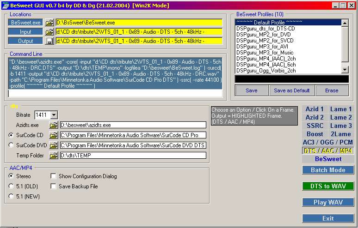Screen dimensions: 358x228
Task: Enable Save Backup File checkbox
Action: [53, 186]
